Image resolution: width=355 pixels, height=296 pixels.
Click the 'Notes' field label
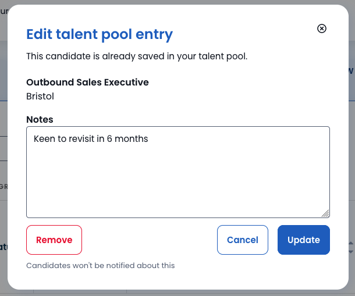[x=40, y=119]
